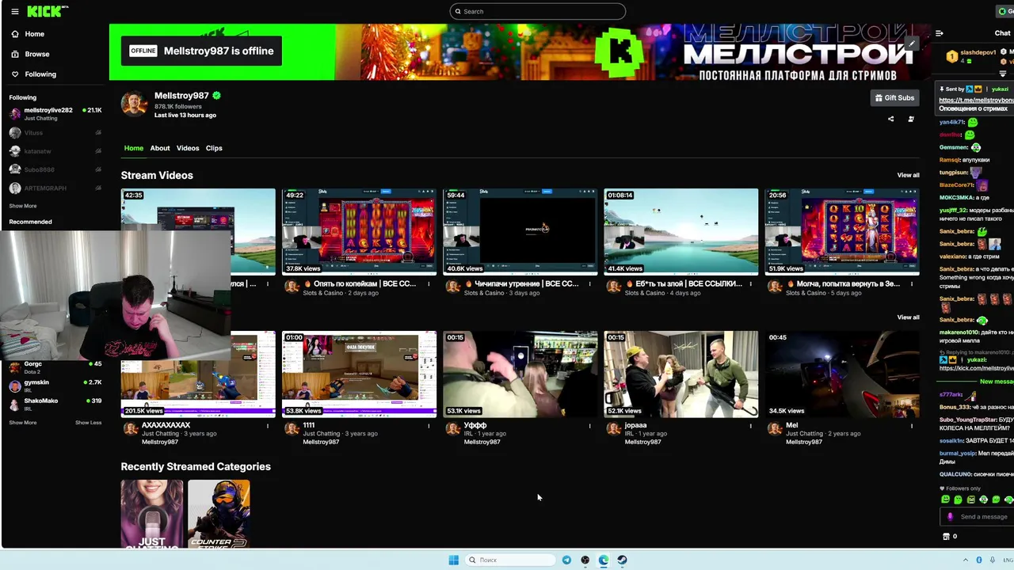Open the Windows Start menu
The image size is (1014, 570).
(453, 560)
